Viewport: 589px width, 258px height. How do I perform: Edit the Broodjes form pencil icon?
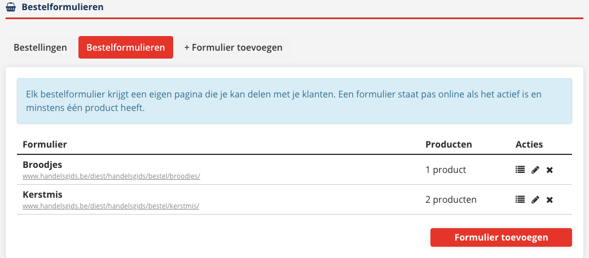535,170
